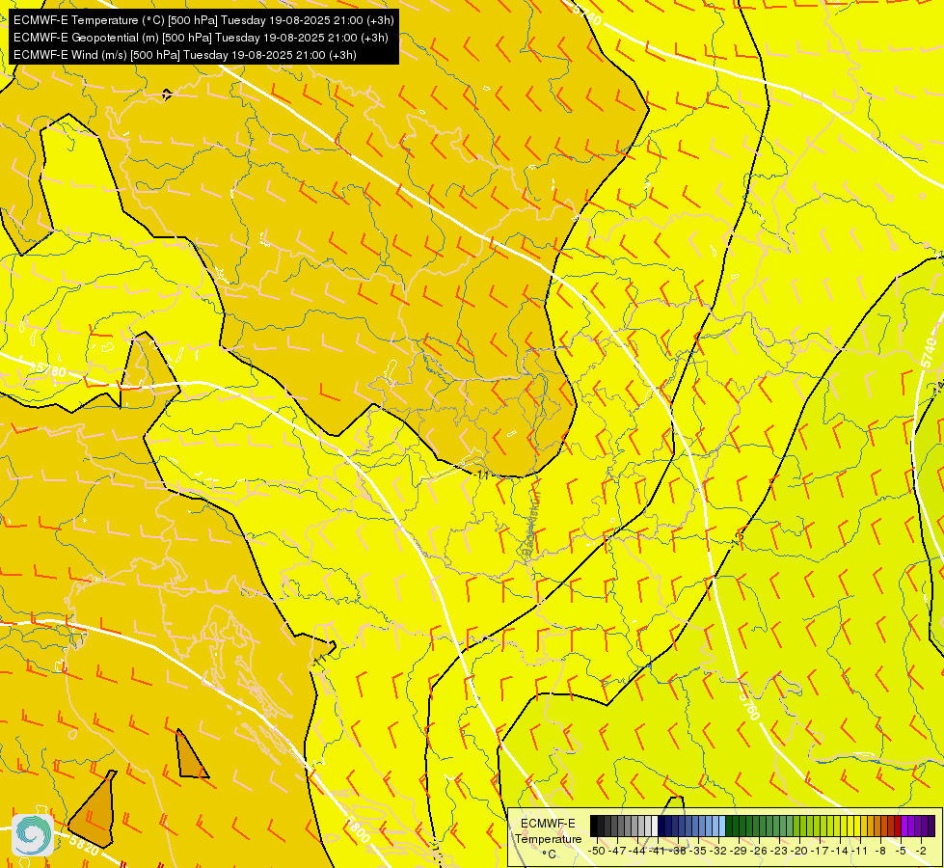Screen dimensions: 944x868
Task: Click the 5740 contour label along the top edge
Action: (x=587, y=14)
